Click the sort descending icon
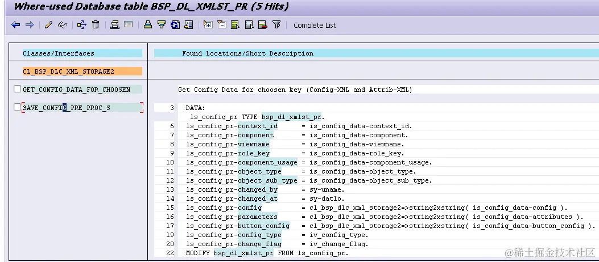 tap(162, 25)
